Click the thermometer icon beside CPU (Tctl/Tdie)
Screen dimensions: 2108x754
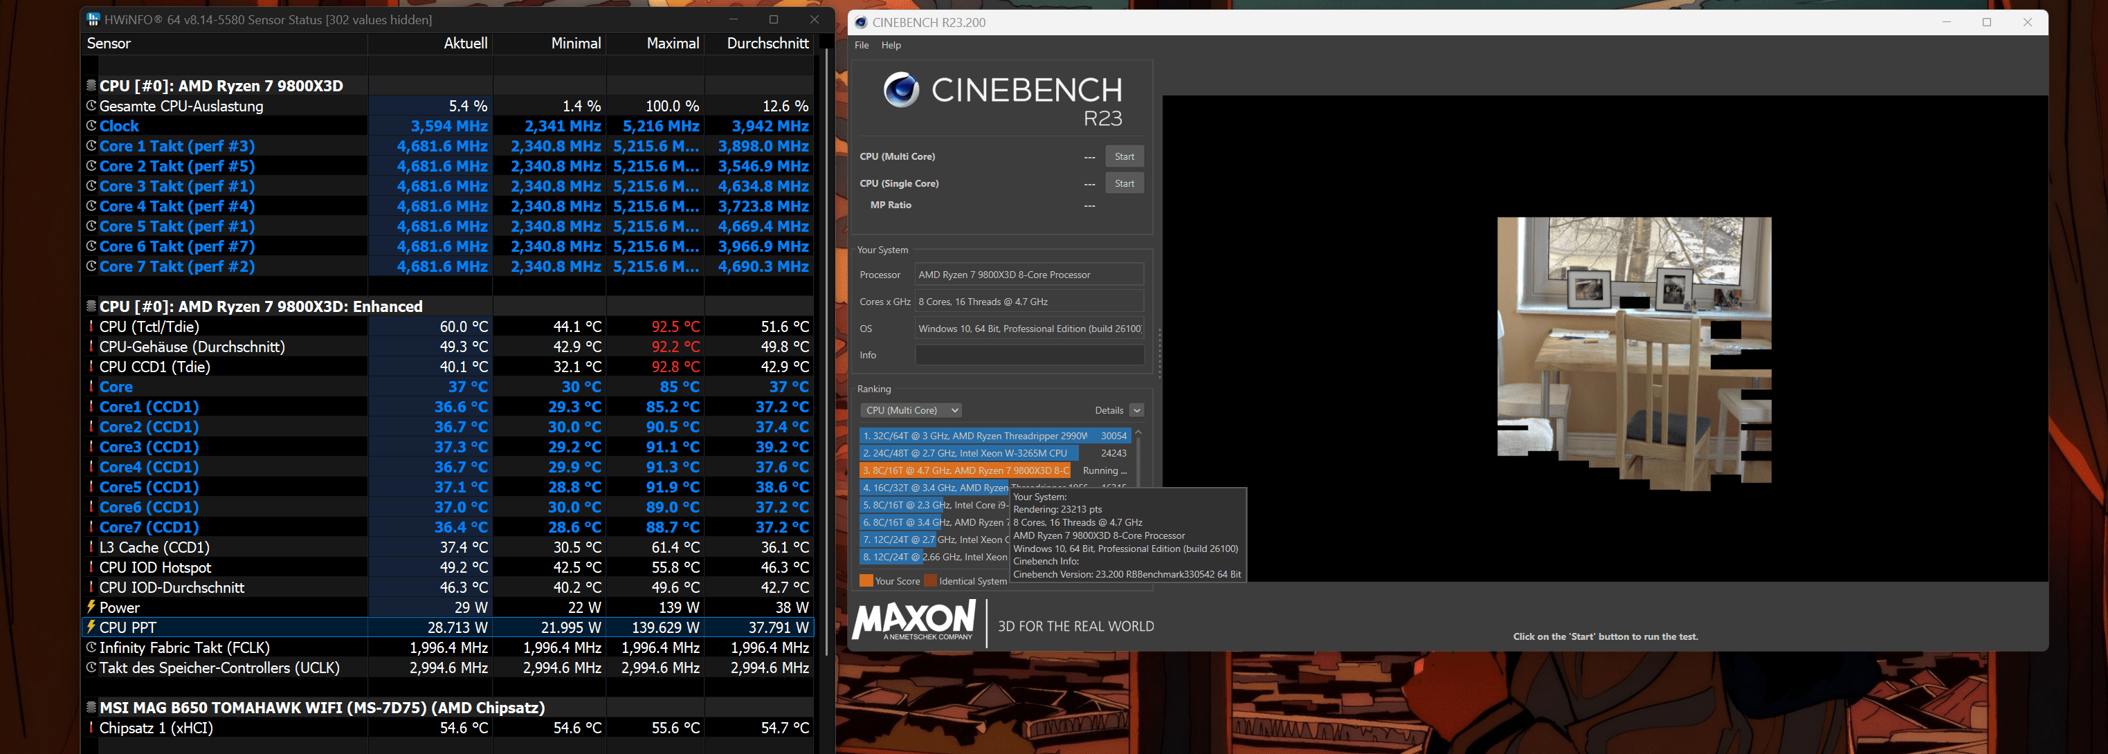point(91,327)
